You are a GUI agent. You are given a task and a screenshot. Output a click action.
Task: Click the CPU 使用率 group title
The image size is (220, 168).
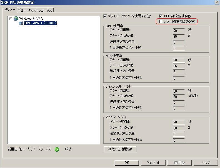pos(114,26)
